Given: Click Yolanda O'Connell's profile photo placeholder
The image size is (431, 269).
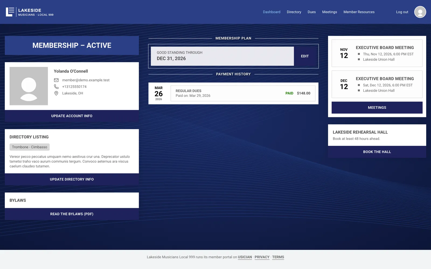Looking at the screenshot, I should pyautogui.click(x=29, y=86).
